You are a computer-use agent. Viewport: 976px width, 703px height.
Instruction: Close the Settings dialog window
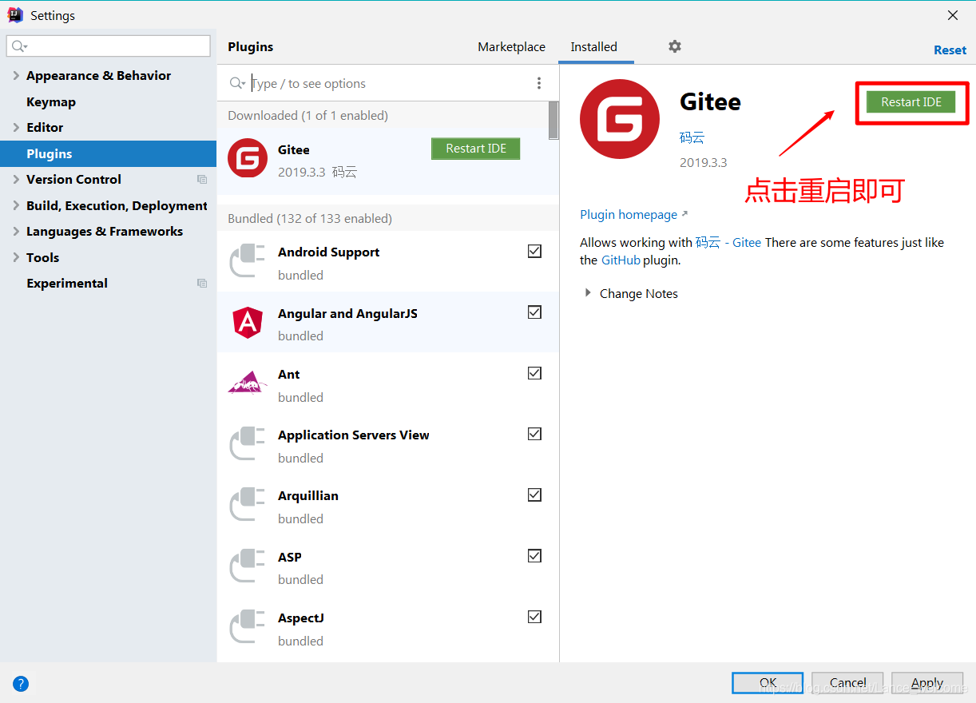click(953, 15)
